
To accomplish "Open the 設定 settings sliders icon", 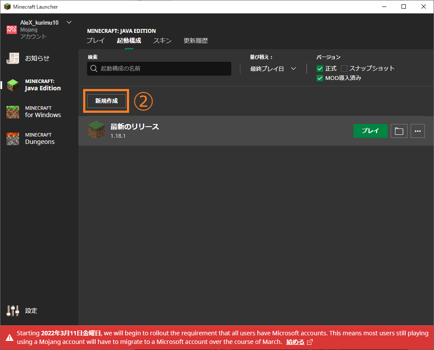I will coord(13,311).
